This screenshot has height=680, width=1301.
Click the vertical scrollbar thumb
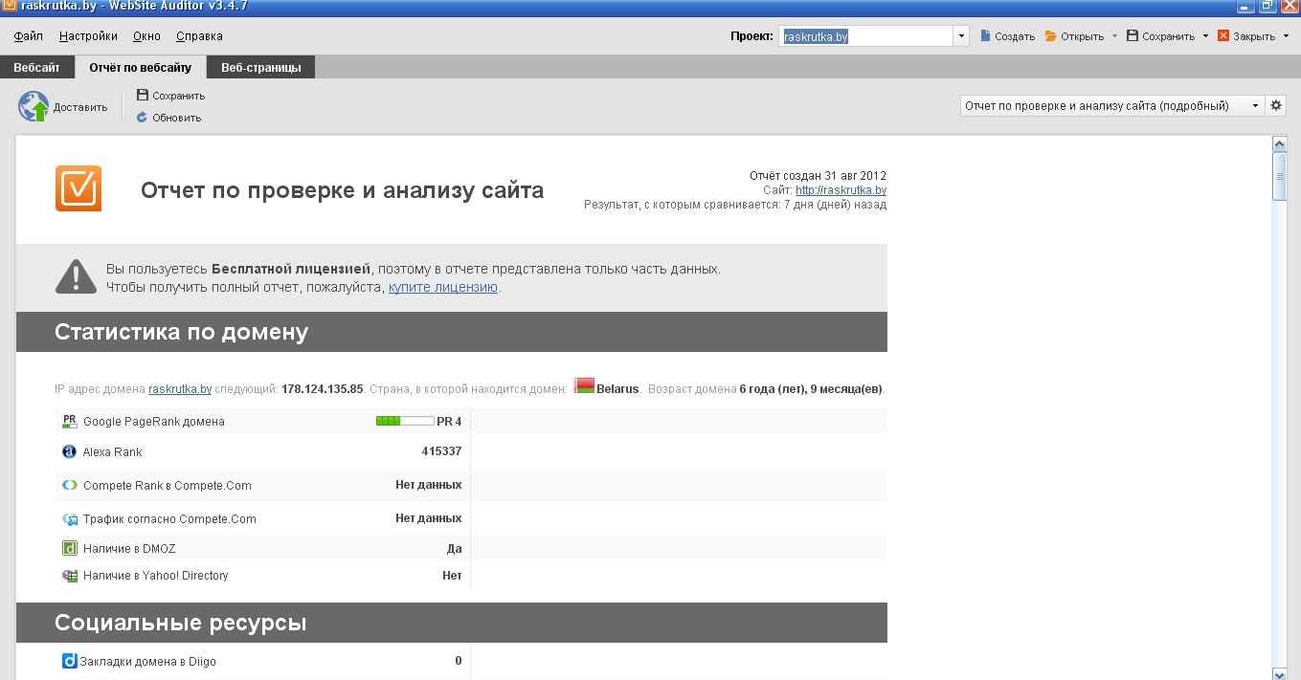1279,175
